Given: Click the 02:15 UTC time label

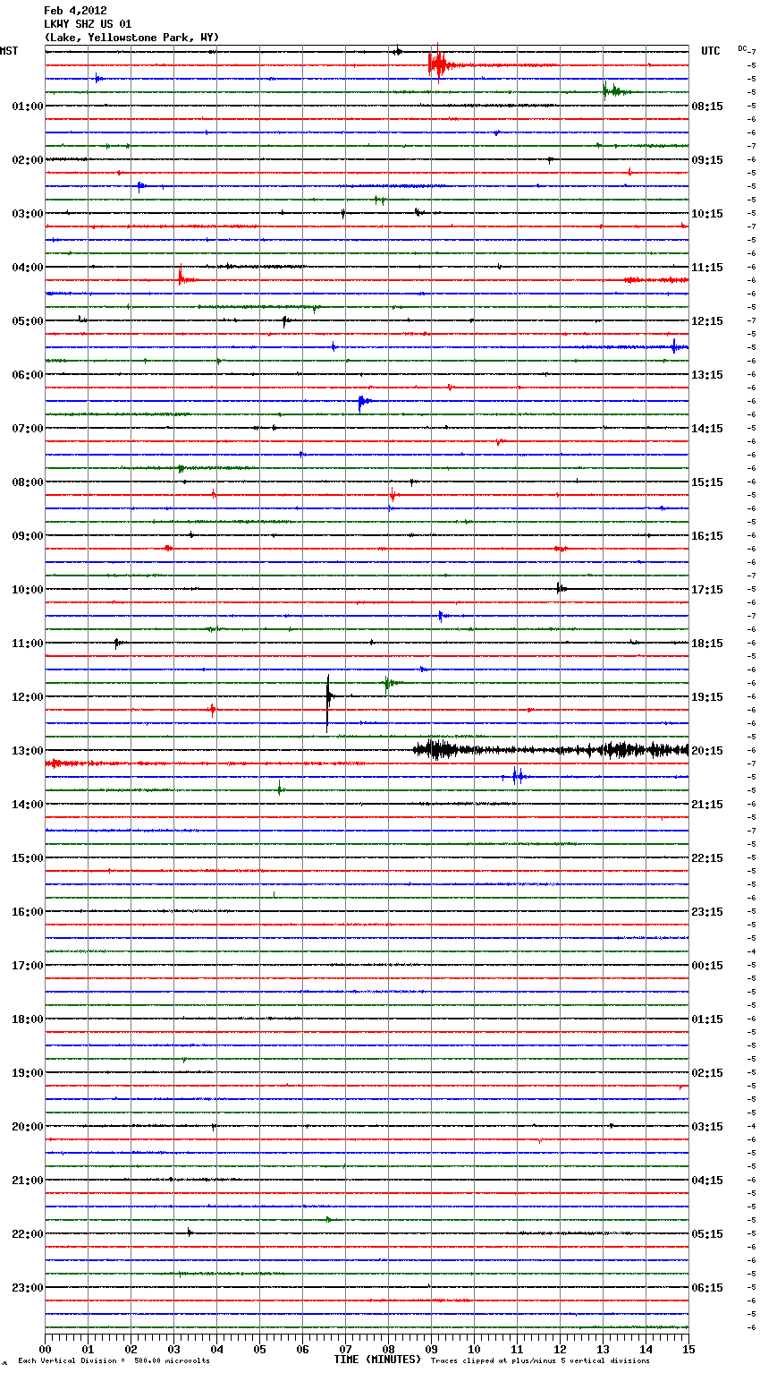Looking at the screenshot, I should pos(707,1072).
